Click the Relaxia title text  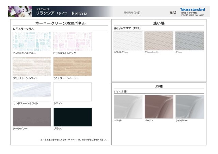pyautogui.click(x=79, y=14)
